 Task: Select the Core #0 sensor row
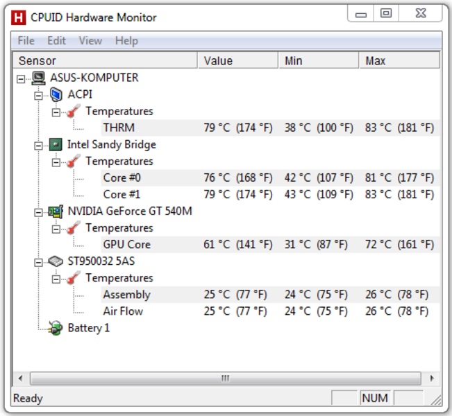[270, 178]
